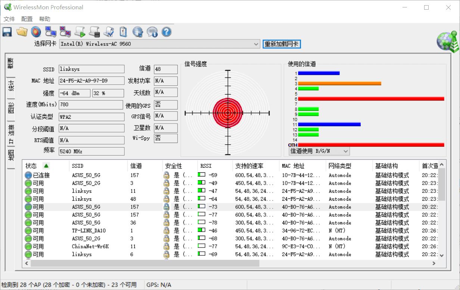Click the globe with checkmark icon
Image resolution: width=460 pixels, height=290 pixels.
click(138, 32)
